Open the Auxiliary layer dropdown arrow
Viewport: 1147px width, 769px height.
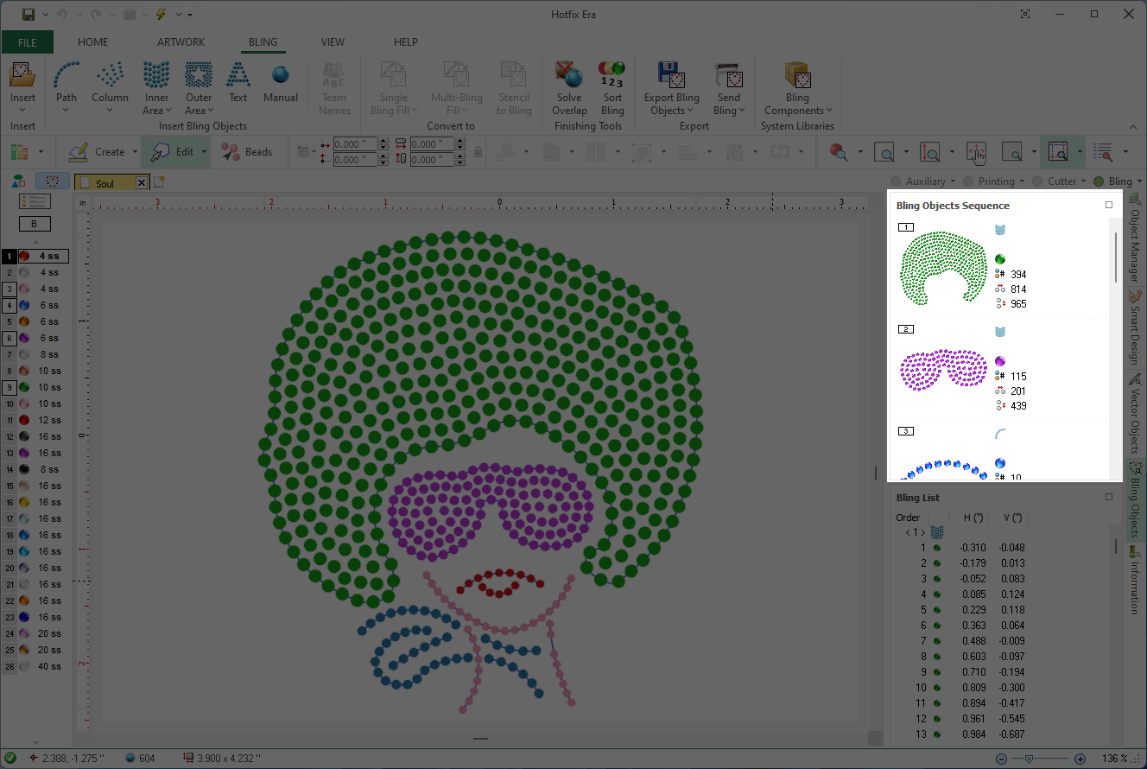click(x=953, y=181)
